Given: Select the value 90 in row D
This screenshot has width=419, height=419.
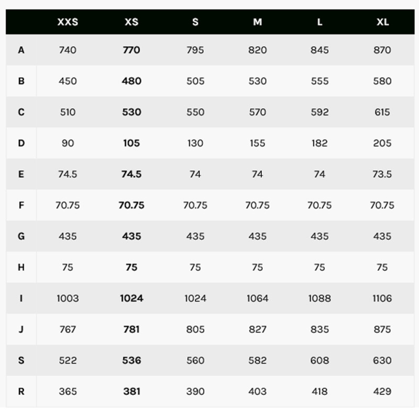Looking at the screenshot, I should tap(68, 143).
